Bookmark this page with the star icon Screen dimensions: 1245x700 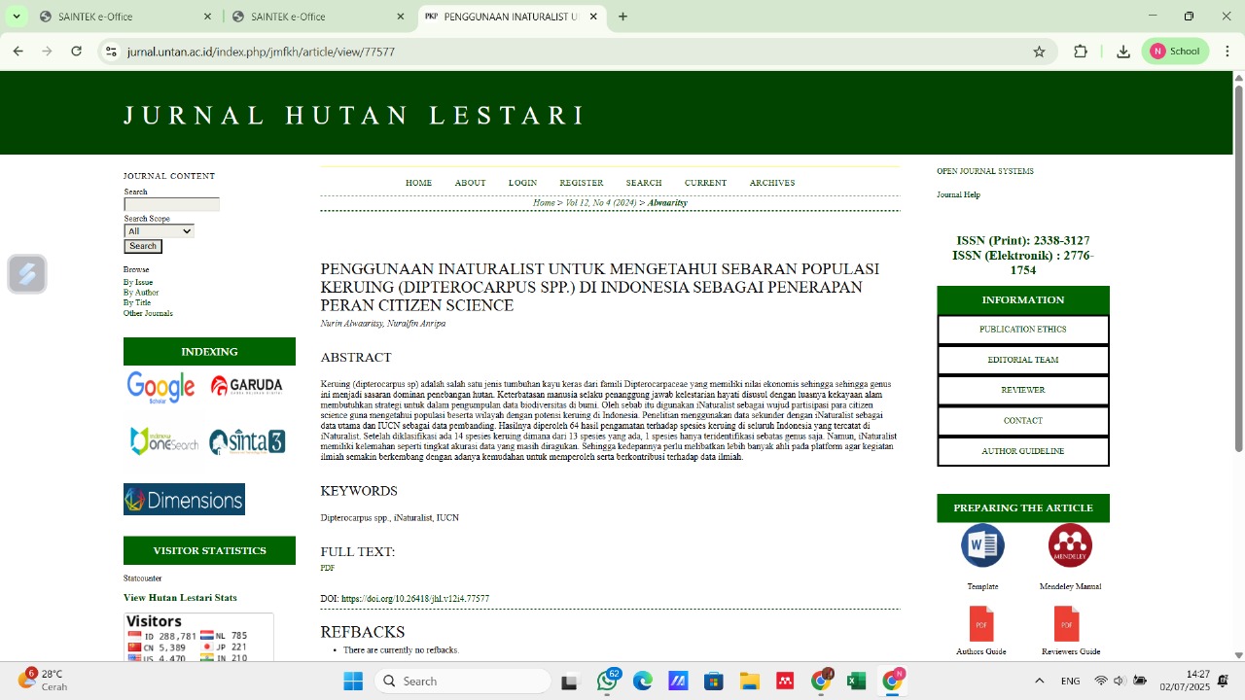coord(1039,52)
